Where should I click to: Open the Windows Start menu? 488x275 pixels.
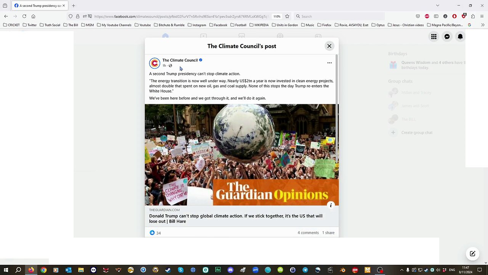pos(6,270)
